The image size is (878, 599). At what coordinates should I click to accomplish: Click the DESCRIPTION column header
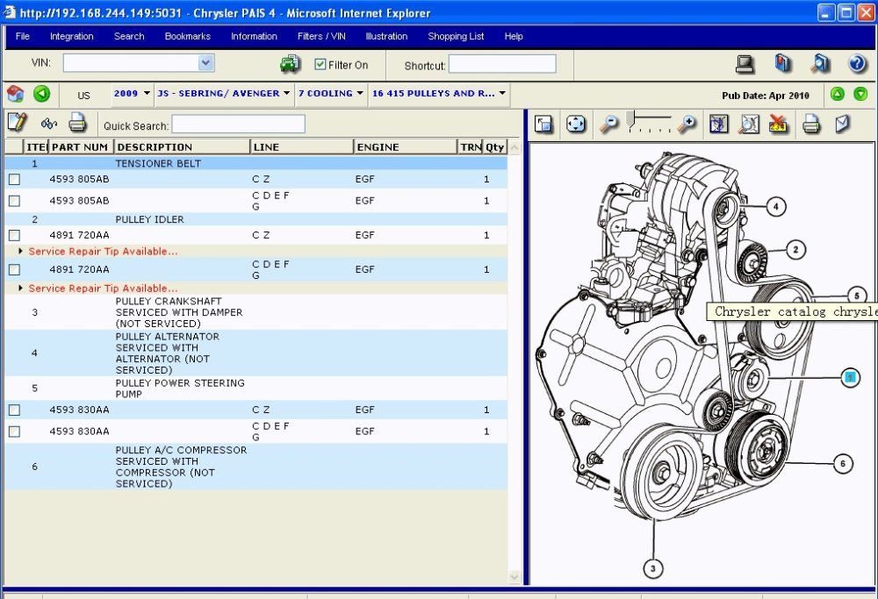(x=182, y=147)
